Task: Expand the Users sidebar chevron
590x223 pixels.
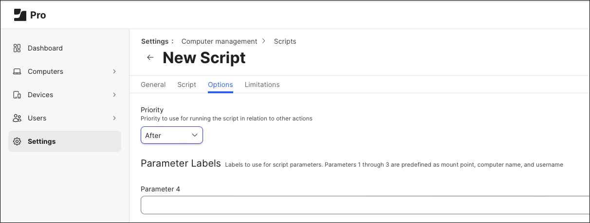Action: coord(114,118)
